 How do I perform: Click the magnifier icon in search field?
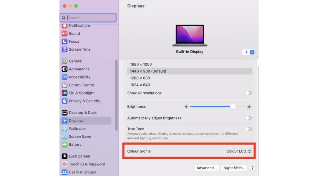point(64,18)
